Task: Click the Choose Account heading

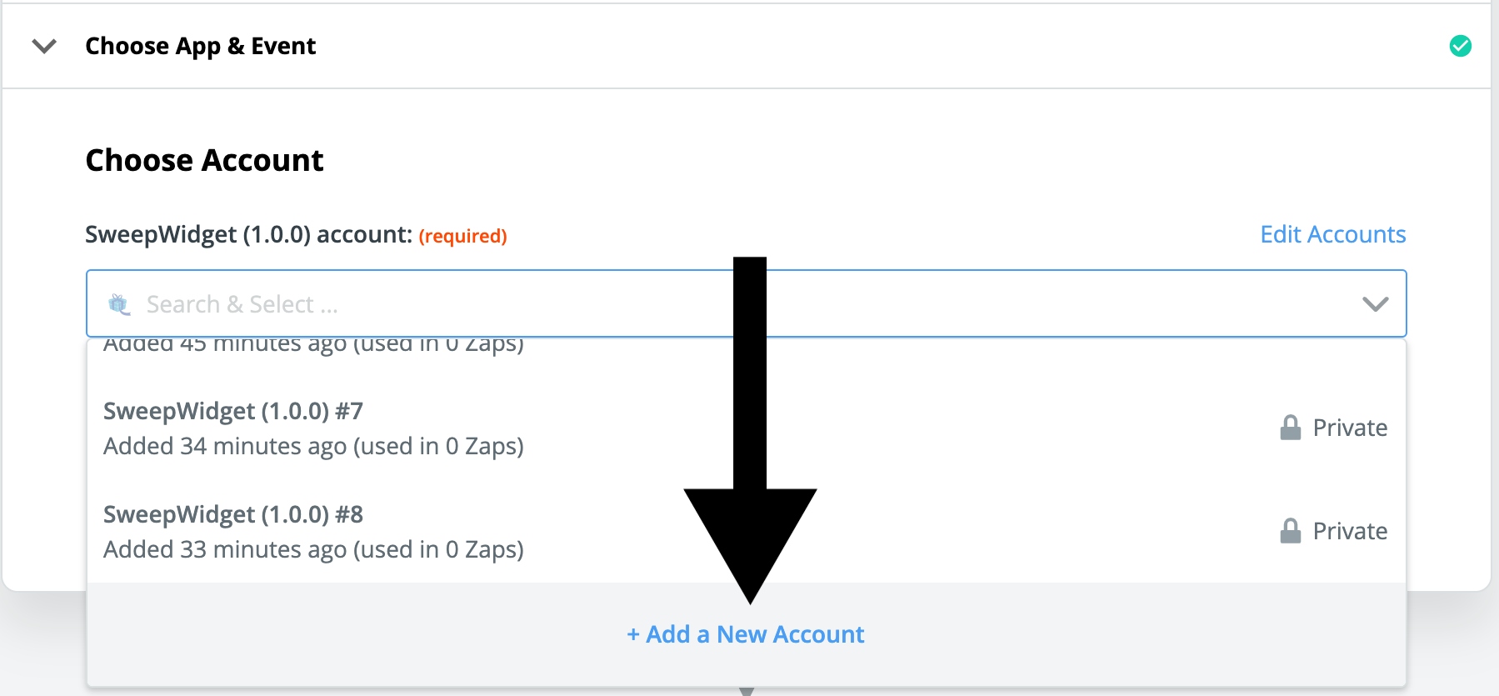Action: (204, 159)
